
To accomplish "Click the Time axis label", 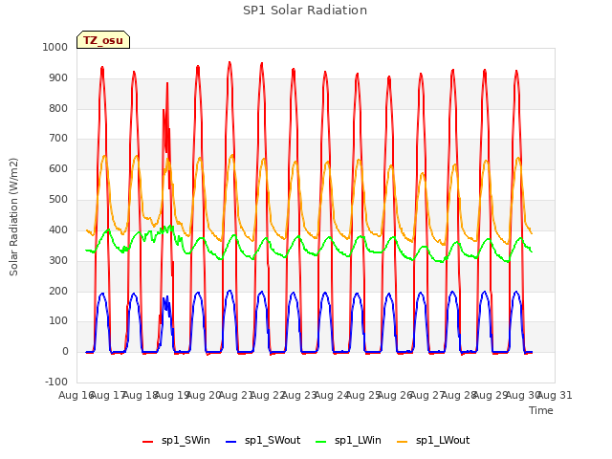I will coord(541,410).
